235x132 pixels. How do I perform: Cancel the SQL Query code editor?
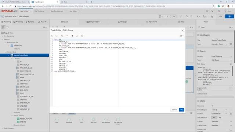[174, 110]
